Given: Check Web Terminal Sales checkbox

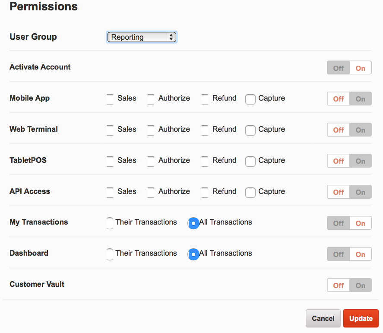Looking at the screenshot, I should 110,130.
